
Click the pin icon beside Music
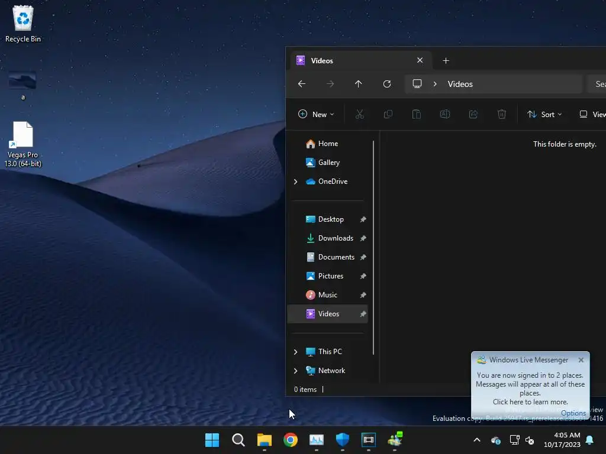pos(363,295)
